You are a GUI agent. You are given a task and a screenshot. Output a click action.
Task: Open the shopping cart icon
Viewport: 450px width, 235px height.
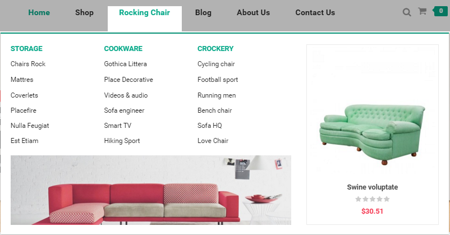pyautogui.click(x=423, y=12)
